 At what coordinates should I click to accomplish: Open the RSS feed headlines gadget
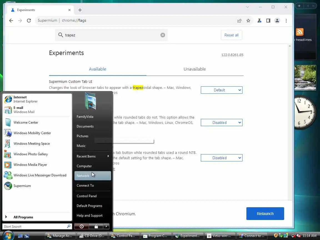pos(300,32)
